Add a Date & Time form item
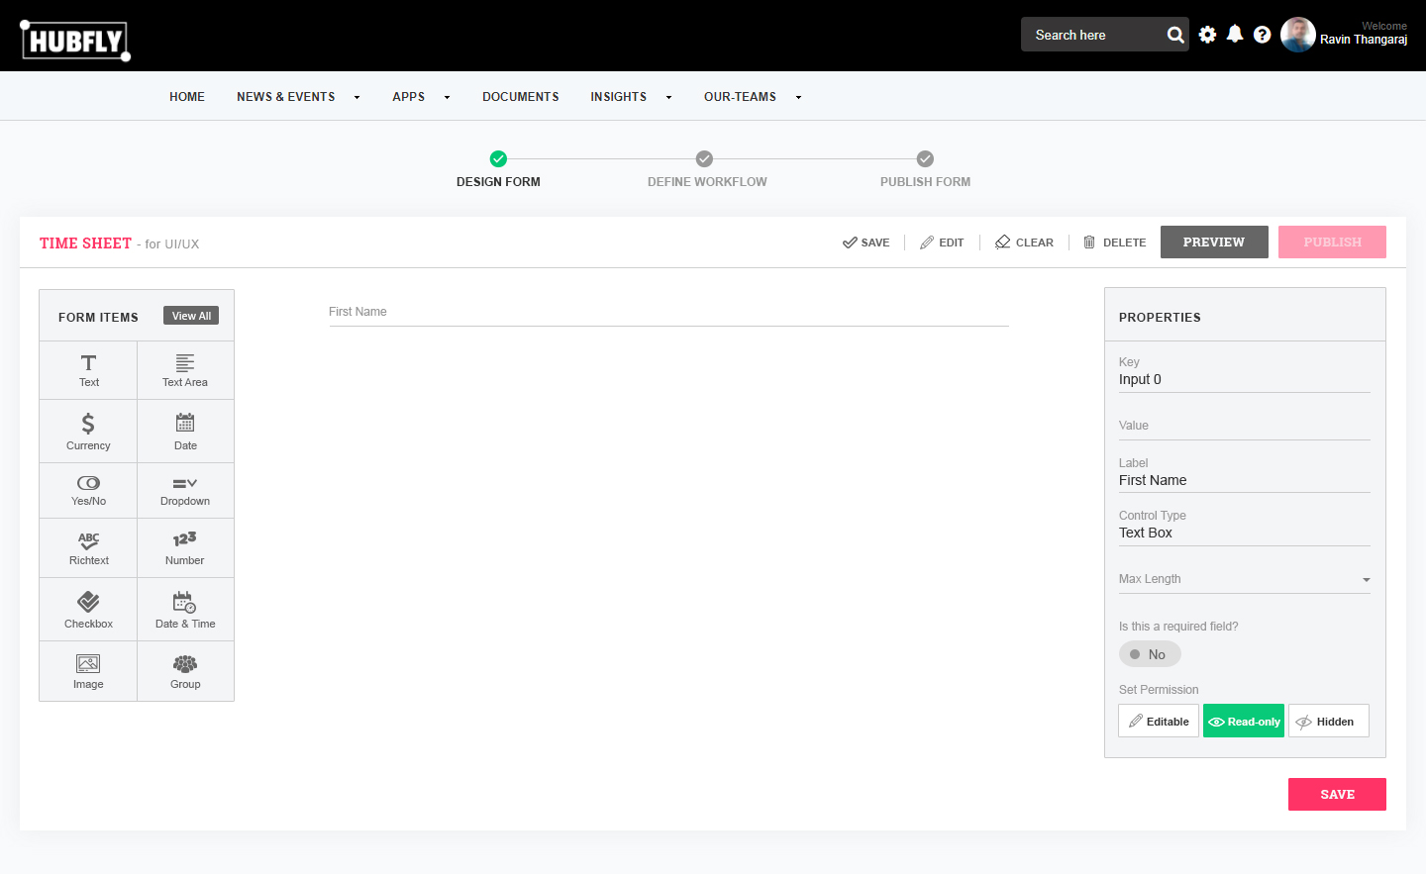This screenshot has height=874, width=1426. pyautogui.click(x=185, y=610)
